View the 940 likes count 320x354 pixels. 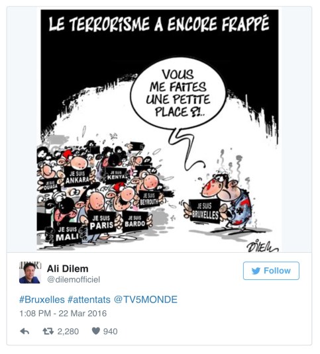coord(110,332)
